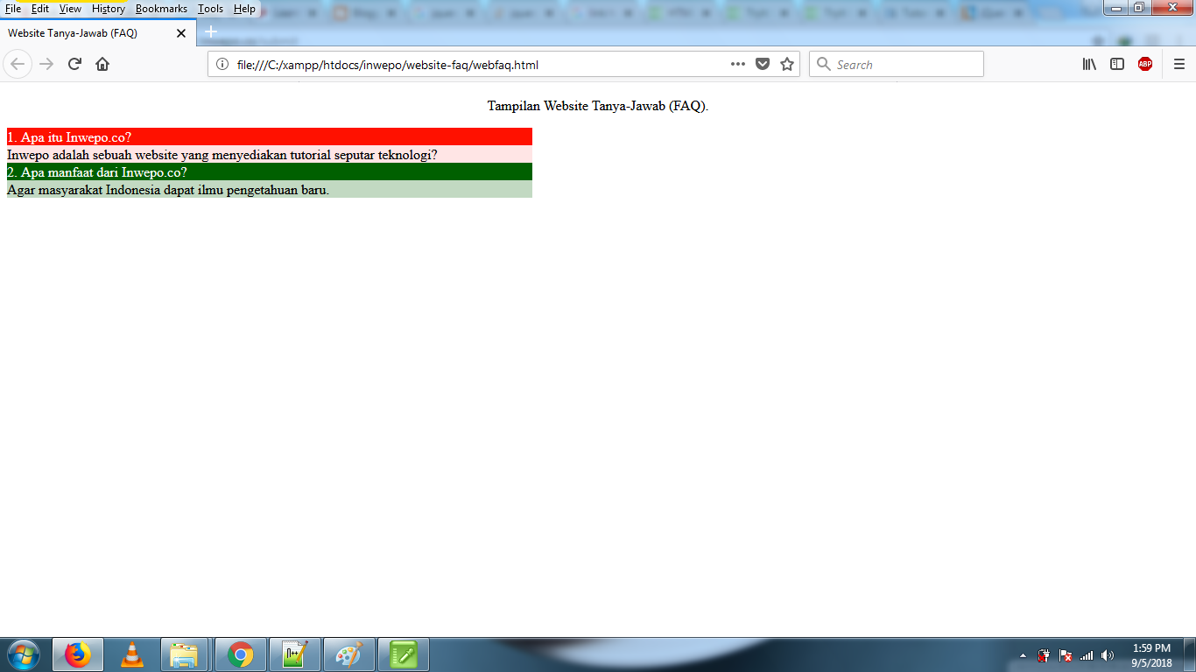Go back to the previous page
This screenshot has width=1196, height=672.
(18, 64)
